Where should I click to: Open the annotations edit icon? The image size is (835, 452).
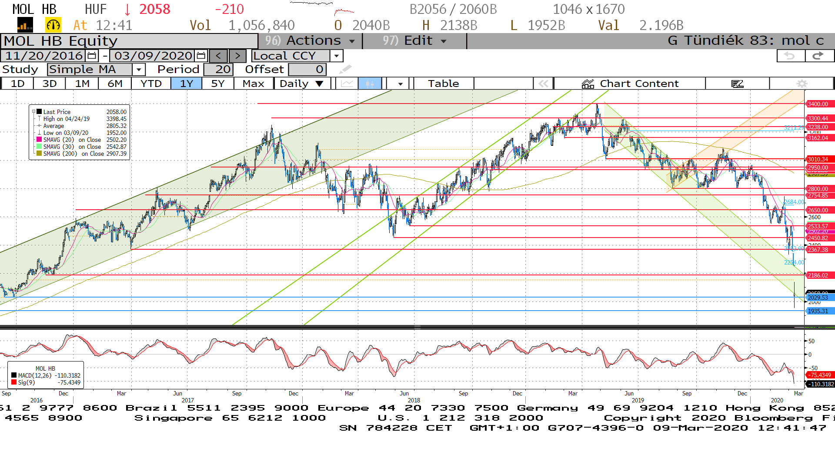(737, 84)
